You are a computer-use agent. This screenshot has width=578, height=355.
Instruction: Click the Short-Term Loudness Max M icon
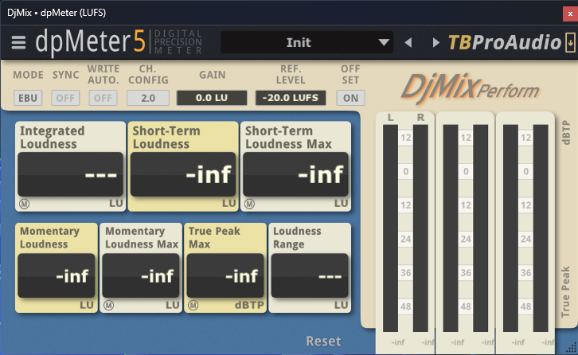point(249,204)
